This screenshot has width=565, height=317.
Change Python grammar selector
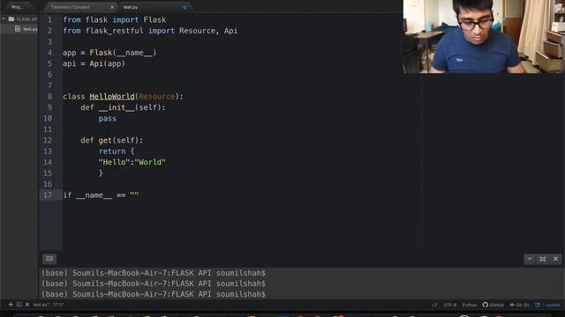click(469, 305)
